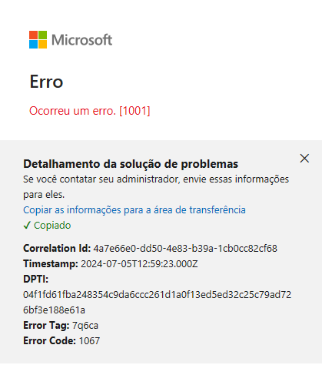Close the troubleshooting details panel
This screenshot has height=365, width=322.
304,159
